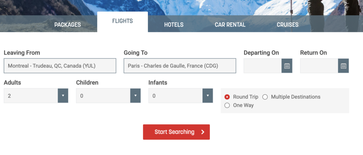This screenshot has width=363, height=155.
Task: Expand the Children dropdown arrow
Action: 135,96
